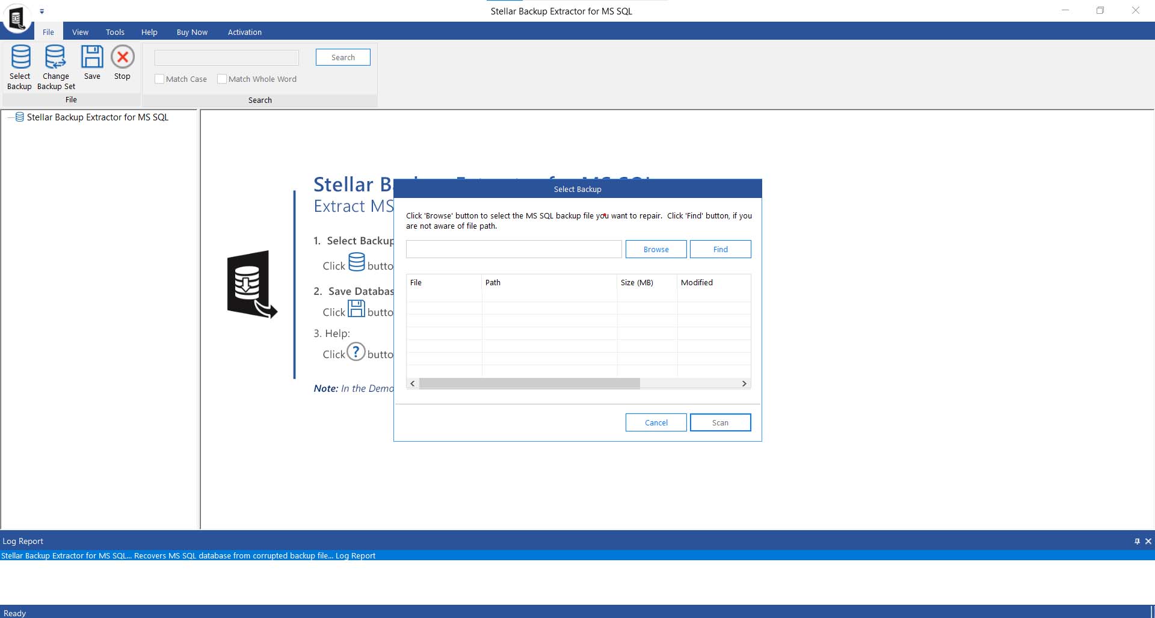Click the horizontal scrollbar thumb in file list
Viewport: 1155px width, 618px height.
(529, 383)
